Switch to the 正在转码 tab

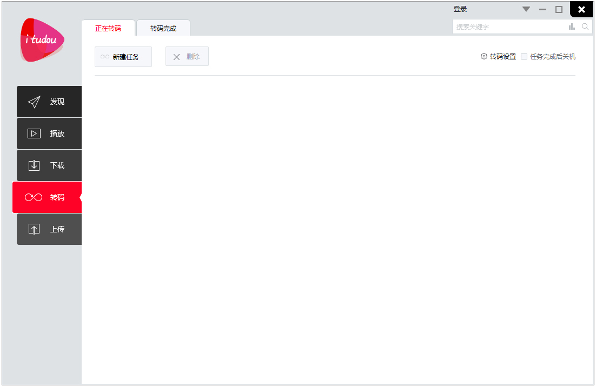(108, 28)
